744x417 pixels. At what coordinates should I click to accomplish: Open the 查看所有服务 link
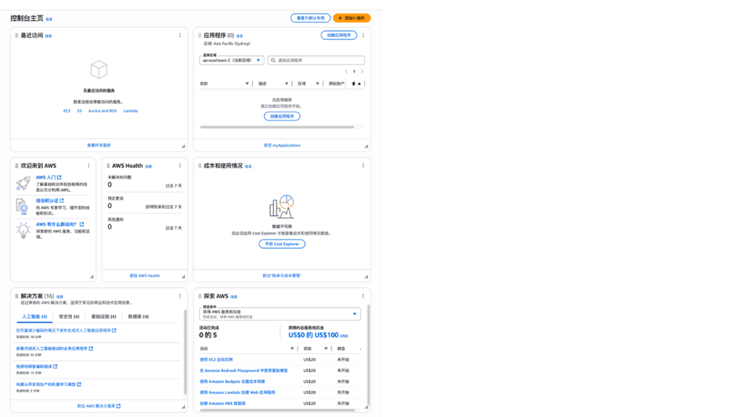(x=99, y=145)
